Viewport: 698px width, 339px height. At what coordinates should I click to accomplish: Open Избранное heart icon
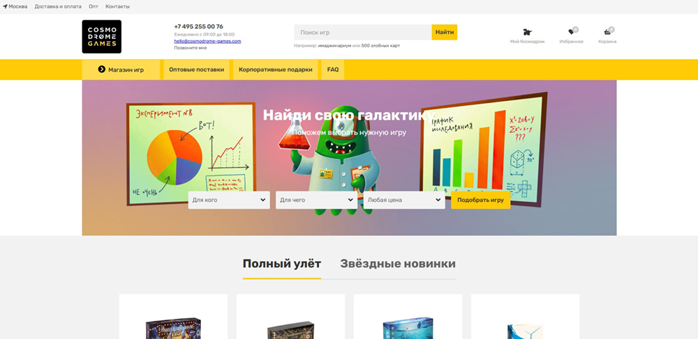572,32
